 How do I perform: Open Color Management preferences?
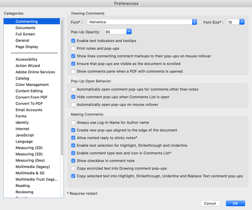tap(32, 84)
